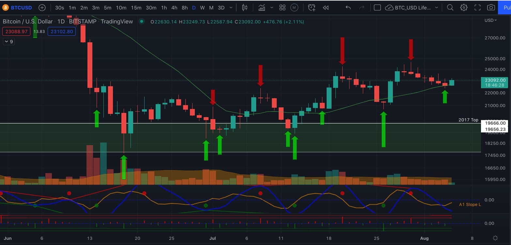Viewport: 511px width, 245px height.
Task: Select the 2m interval
Action: click(84, 7)
